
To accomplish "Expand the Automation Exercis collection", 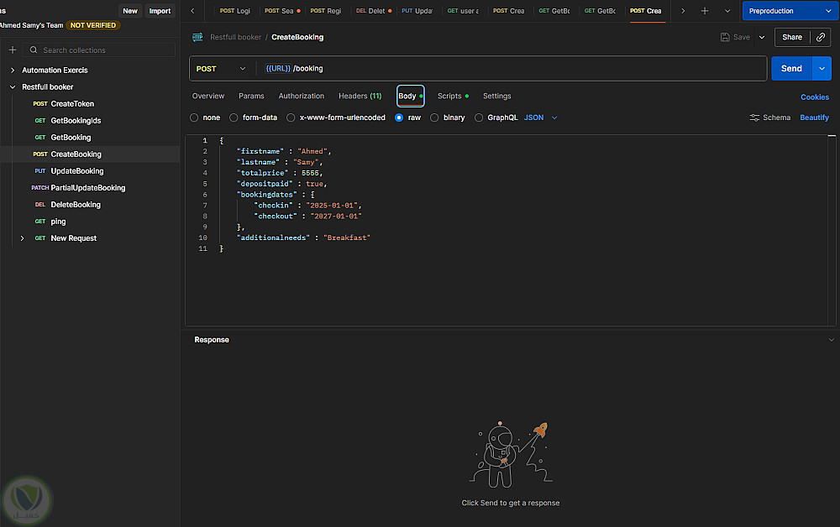I will pos(13,70).
